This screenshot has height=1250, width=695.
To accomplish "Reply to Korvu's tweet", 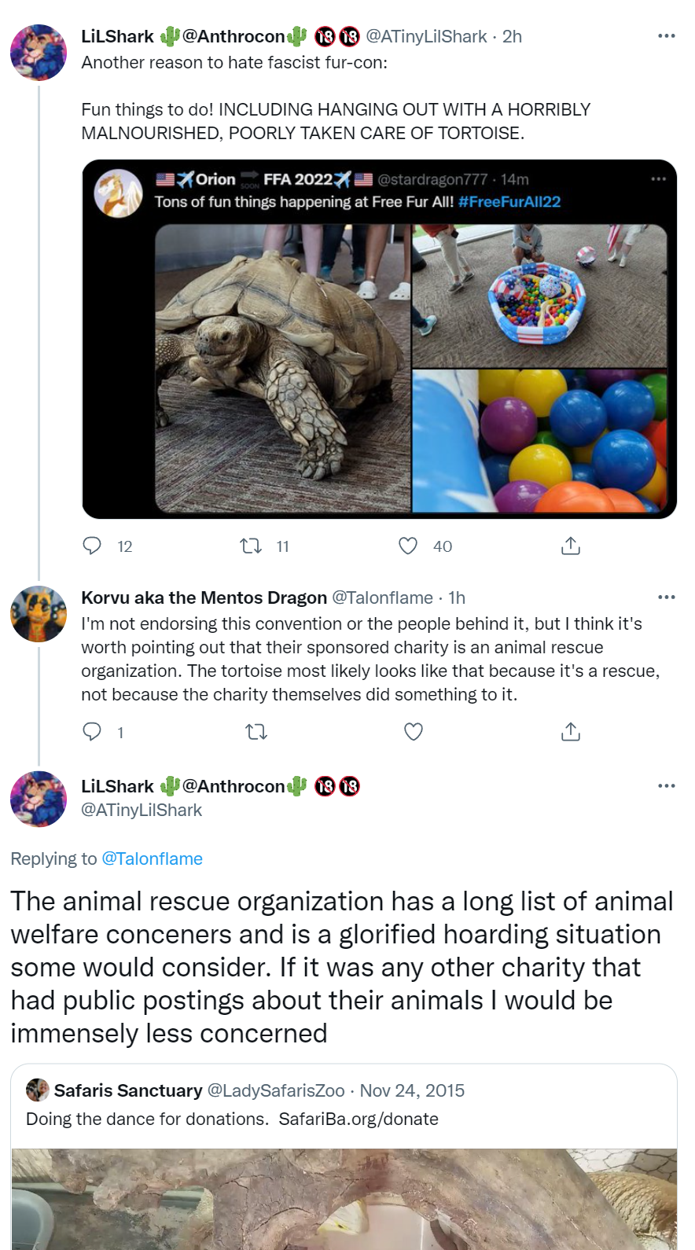I will 92,732.
